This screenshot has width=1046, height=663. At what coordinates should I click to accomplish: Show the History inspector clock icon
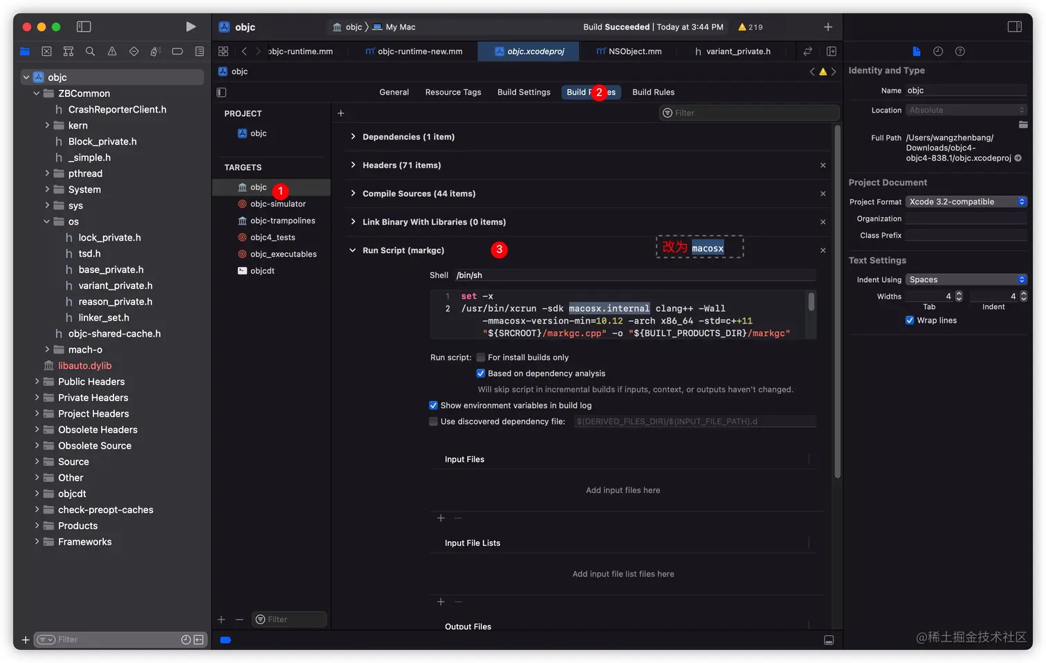tap(938, 51)
